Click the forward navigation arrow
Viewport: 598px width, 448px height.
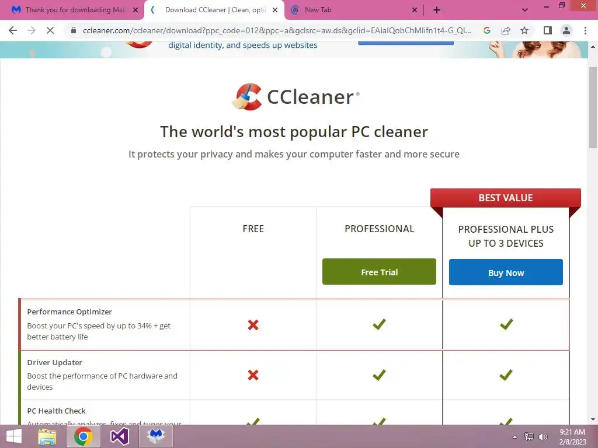point(32,30)
